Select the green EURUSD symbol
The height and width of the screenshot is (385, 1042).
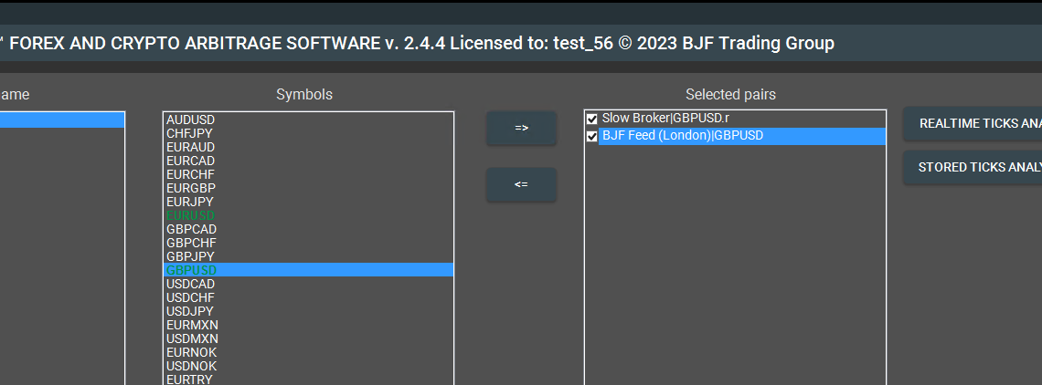click(191, 215)
